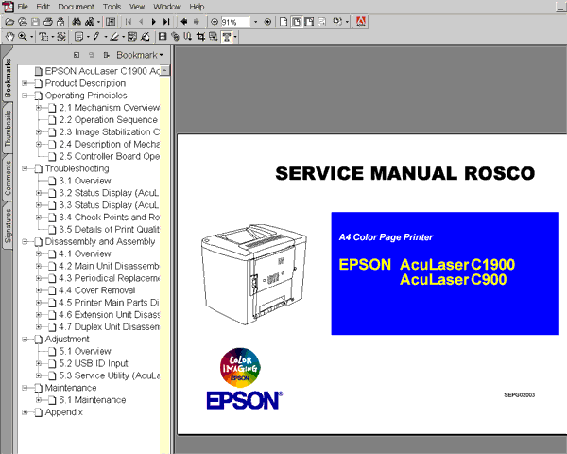This screenshot has height=454, width=567.
Task: Select the Link tool
Action: pos(175,37)
